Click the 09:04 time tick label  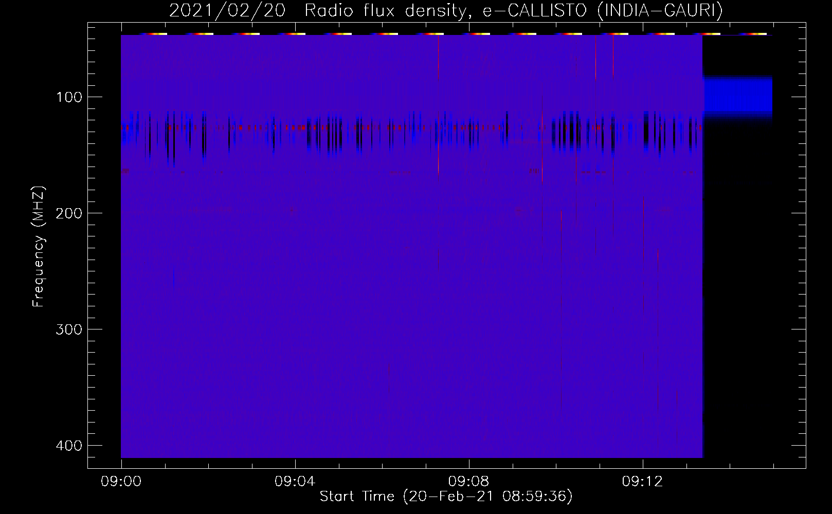pos(295,482)
